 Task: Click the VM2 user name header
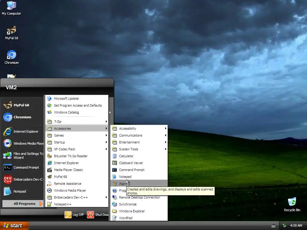[x=11, y=87]
